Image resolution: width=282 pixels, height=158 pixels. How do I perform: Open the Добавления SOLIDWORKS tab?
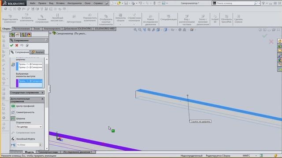tap(78, 29)
